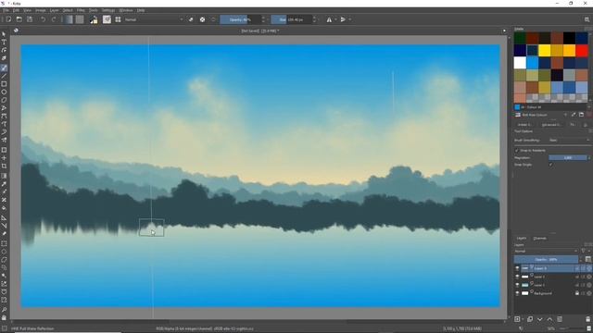Move the layer up
Viewport: 593px width, 333px height.
(549, 319)
